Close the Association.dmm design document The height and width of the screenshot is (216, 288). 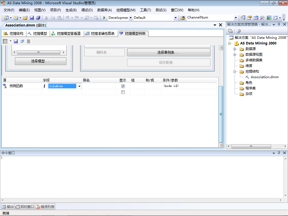tap(220, 25)
